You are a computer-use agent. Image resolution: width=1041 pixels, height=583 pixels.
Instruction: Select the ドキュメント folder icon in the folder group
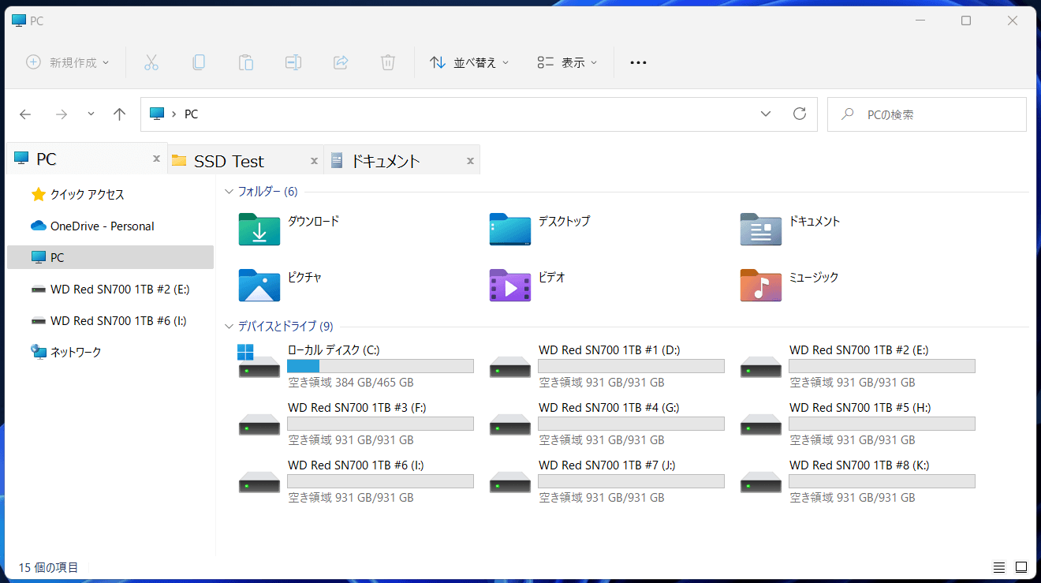coord(761,229)
